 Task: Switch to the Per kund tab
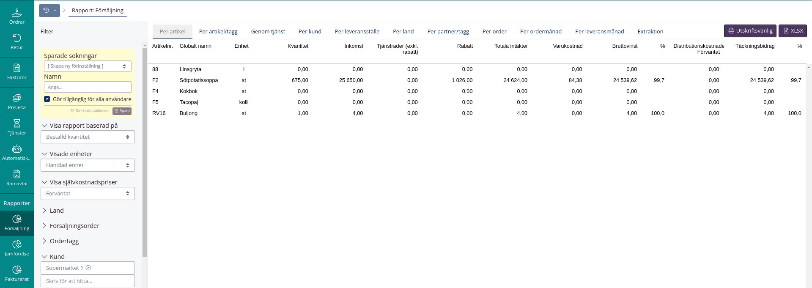(310, 32)
